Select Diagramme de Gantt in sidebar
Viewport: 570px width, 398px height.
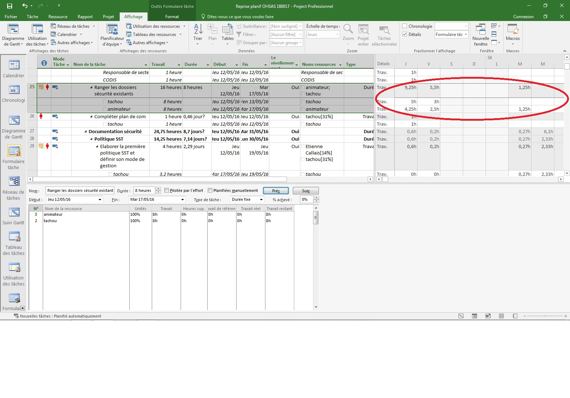pyautogui.click(x=14, y=127)
